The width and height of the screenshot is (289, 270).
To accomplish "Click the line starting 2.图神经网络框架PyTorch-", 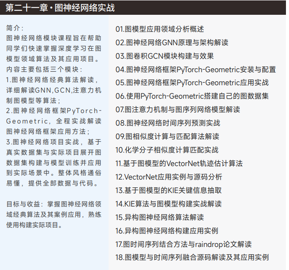I will pyautogui.click(x=54, y=111).
